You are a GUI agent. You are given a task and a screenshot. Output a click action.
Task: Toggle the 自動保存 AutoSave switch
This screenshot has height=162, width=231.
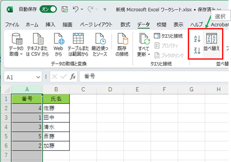(x=48, y=9)
